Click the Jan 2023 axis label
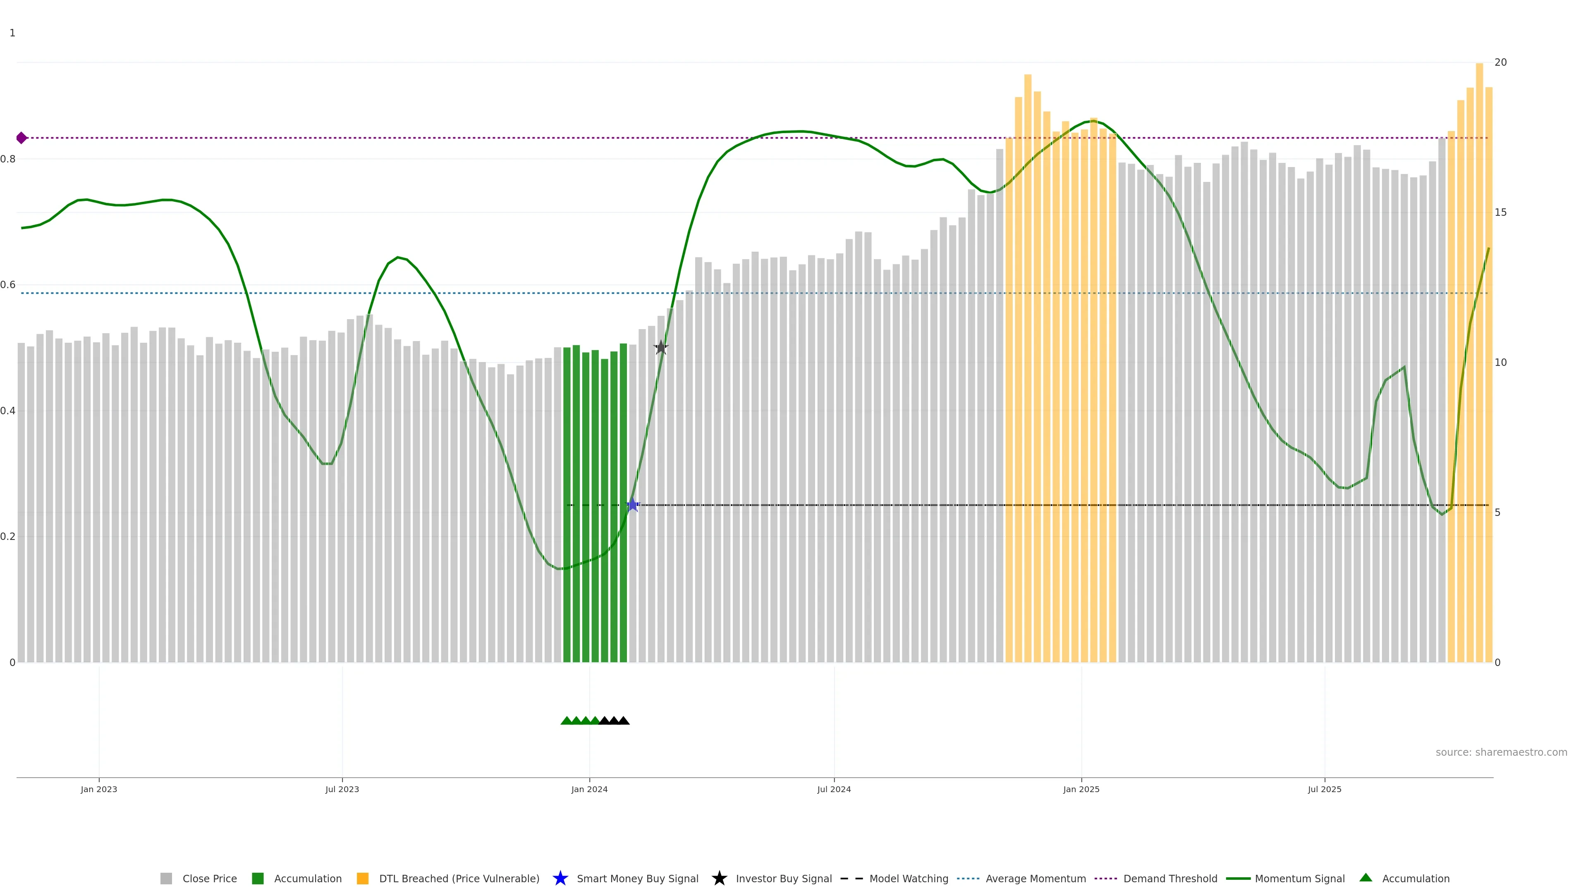Image resolution: width=1588 pixels, height=893 pixels. [x=99, y=789]
